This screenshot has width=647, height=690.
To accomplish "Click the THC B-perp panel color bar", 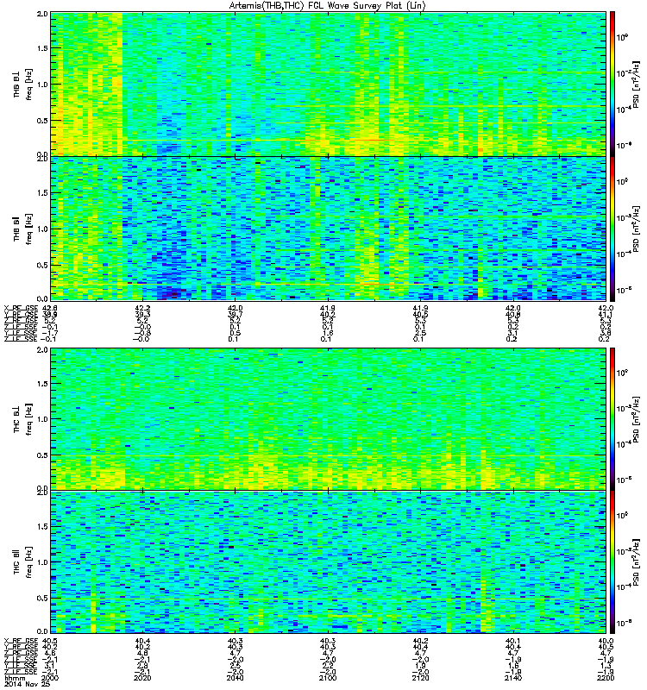I will click(x=612, y=419).
